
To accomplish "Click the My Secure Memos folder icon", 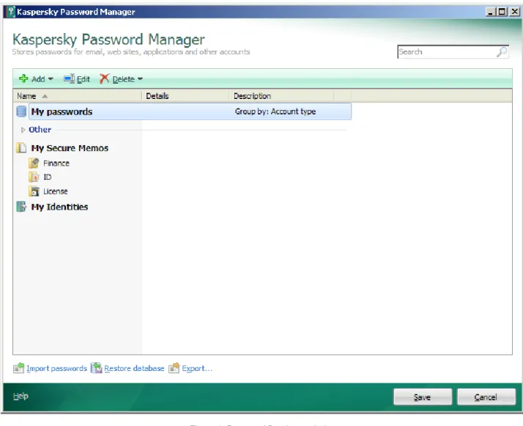I will coord(21,148).
